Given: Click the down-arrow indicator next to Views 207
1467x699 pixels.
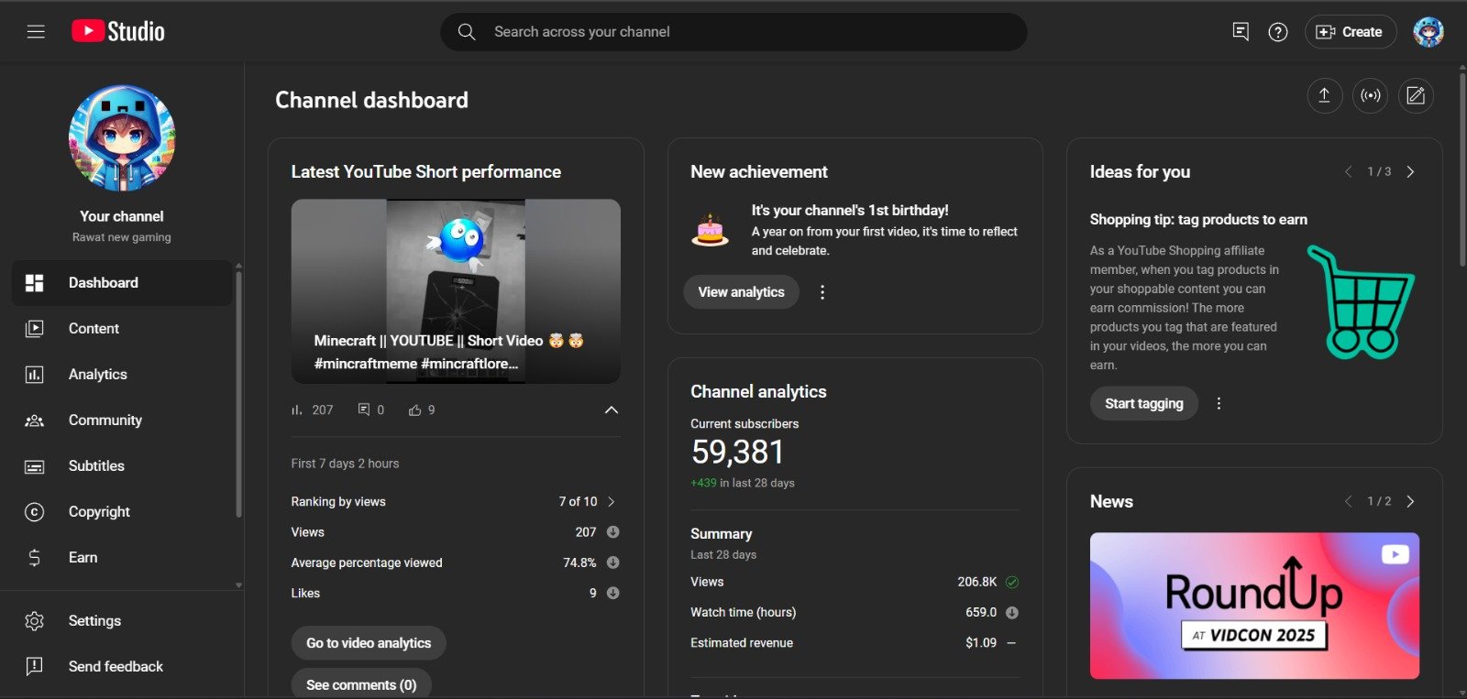Looking at the screenshot, I should pos(613,532).
